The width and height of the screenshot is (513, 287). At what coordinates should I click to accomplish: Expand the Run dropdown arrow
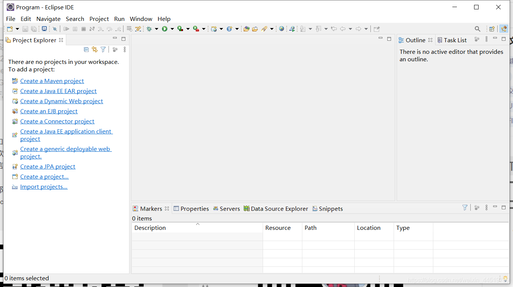point(172,29)
